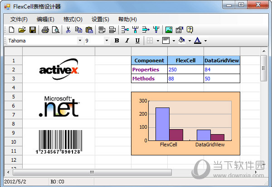The height and width of the screenshot is (187, 272).
Task: Select row header 12
Action: tap(14, 160)
